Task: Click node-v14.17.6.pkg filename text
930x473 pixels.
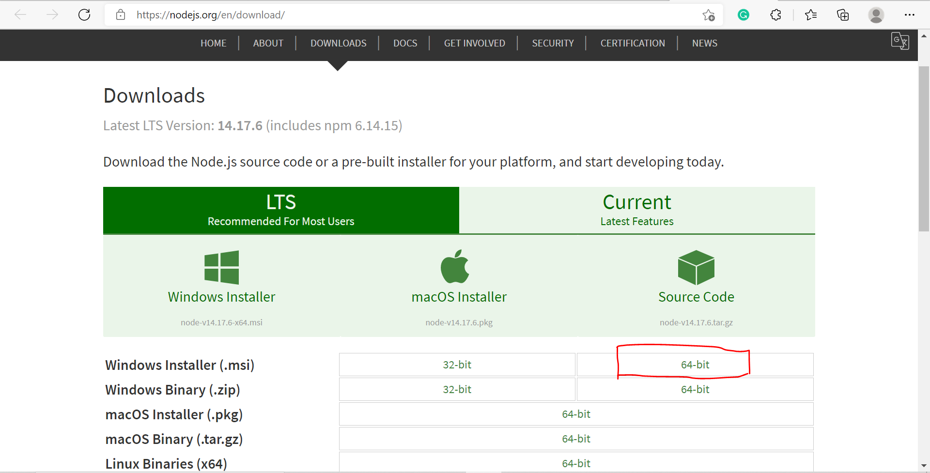Action: pyautogui.click(x=459, y=322)
